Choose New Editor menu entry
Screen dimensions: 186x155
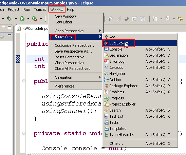tap(76, 22)
